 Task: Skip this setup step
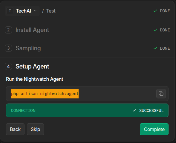coord(35,129)
